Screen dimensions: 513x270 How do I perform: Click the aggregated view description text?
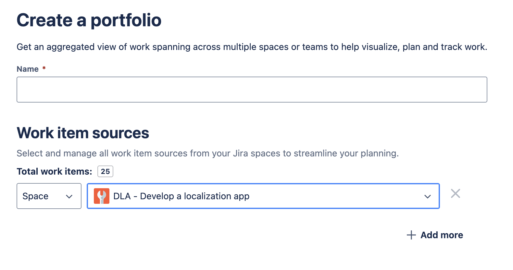252,47
